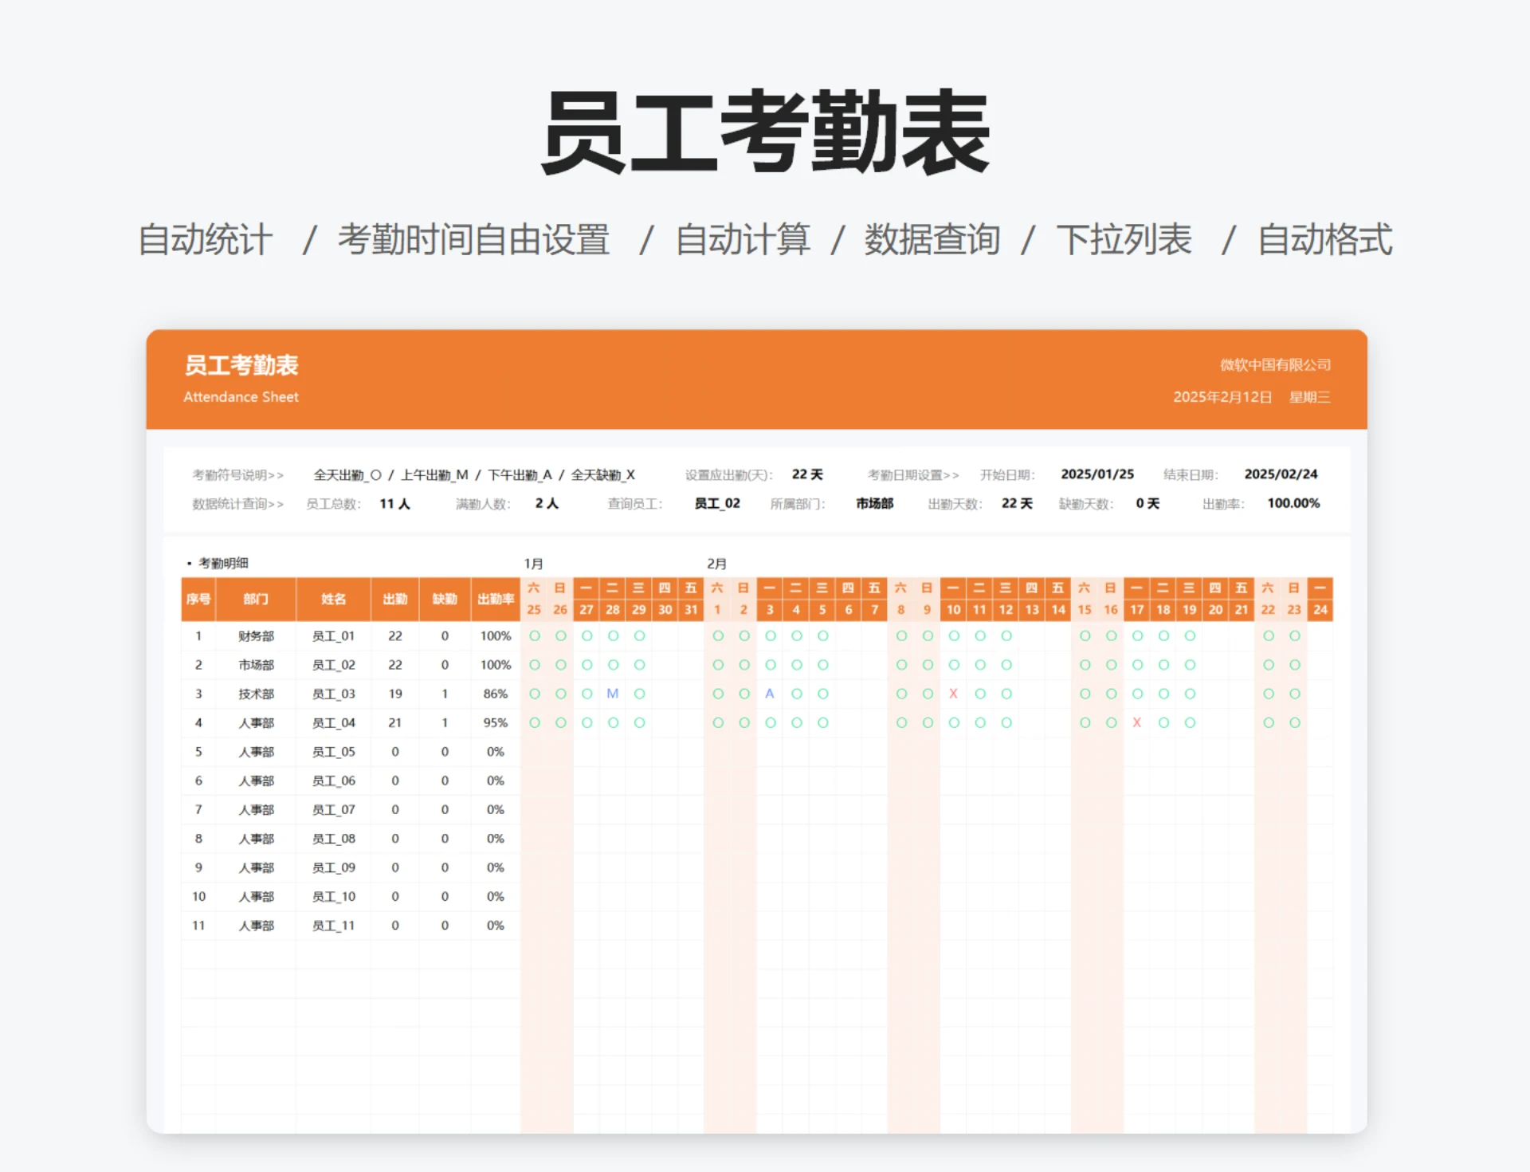Select the 1月 month header
This screenshot has height=1172, width=1530.
click(532, 562)
